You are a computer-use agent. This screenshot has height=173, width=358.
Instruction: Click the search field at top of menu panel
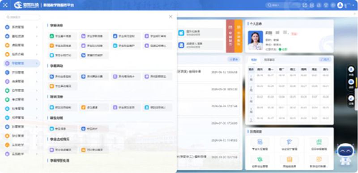(x=22, y=17)
